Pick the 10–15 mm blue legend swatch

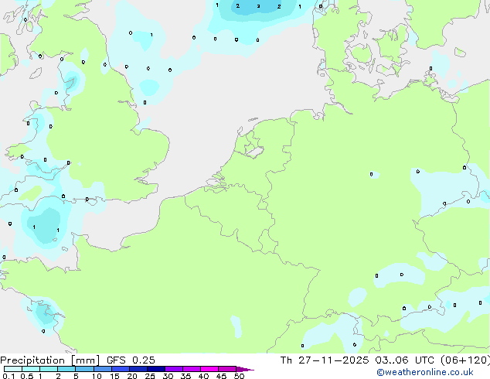click(x=103, y=369)
